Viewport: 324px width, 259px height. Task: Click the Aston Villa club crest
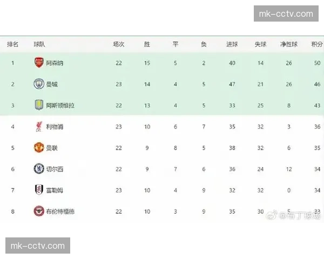coord(39,105)
